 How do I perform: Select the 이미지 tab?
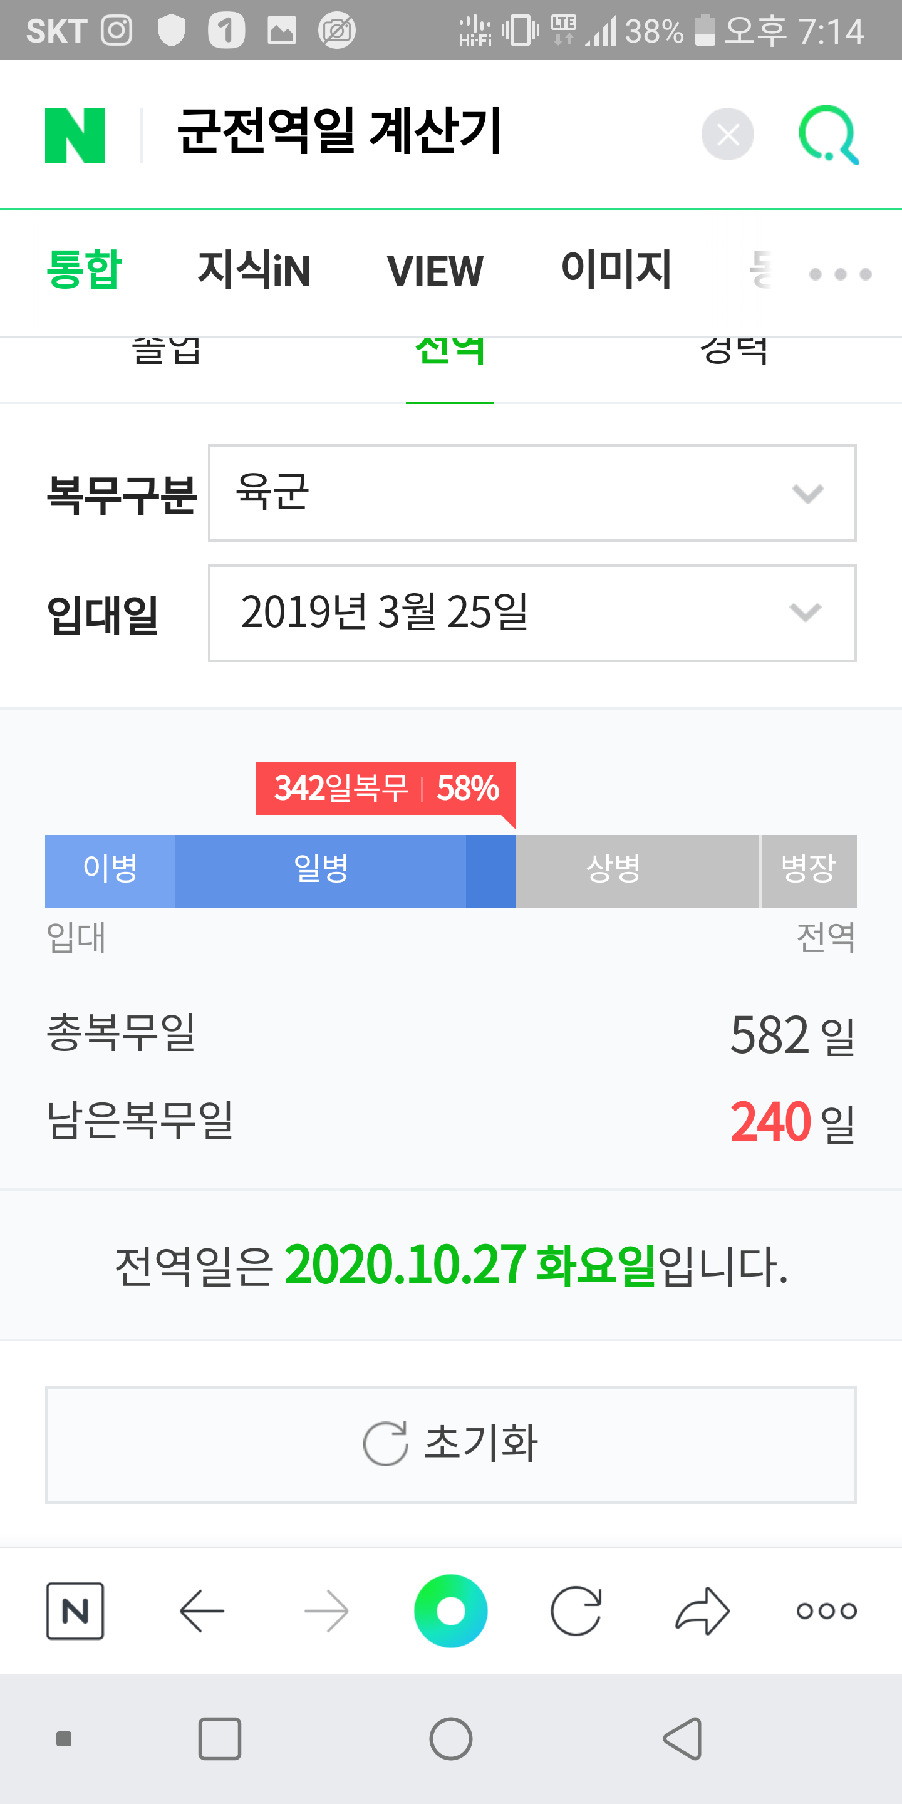[616, 271]
